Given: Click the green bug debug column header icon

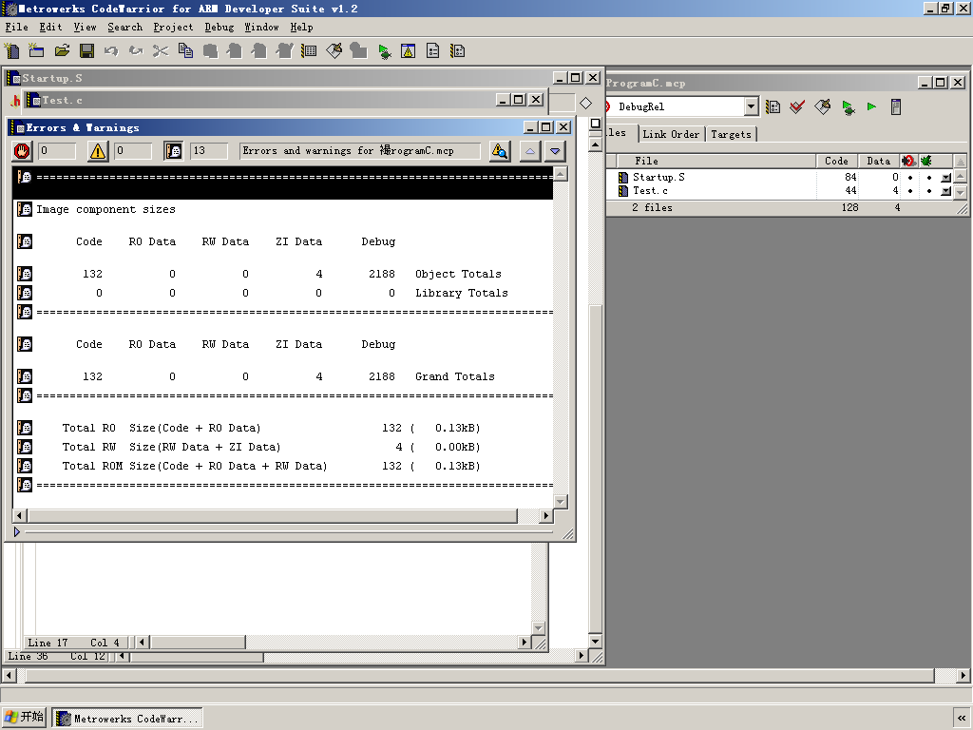Looking at the screenshot, I should point(926,161).
